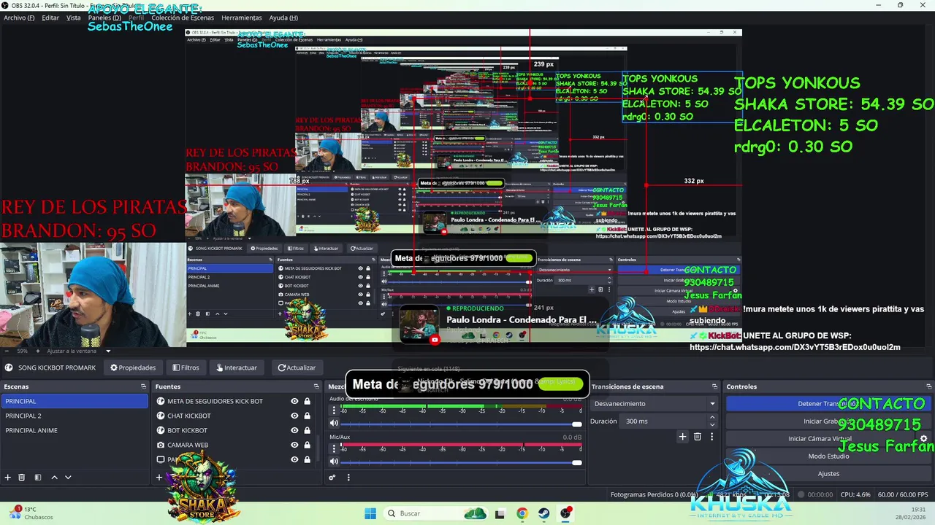This screenshot has width=935, height=525.
Task: Select CAMARA WEB source row
Action: pos(234,445)
